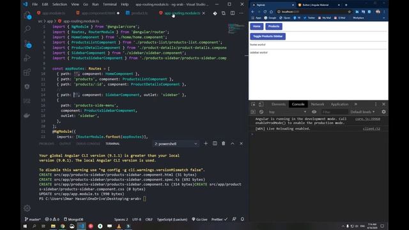Image resolution: width=409 pixels, height=230 pixels.
Task: Click the Home button on the web page
Action: click(x=257, y=26)
